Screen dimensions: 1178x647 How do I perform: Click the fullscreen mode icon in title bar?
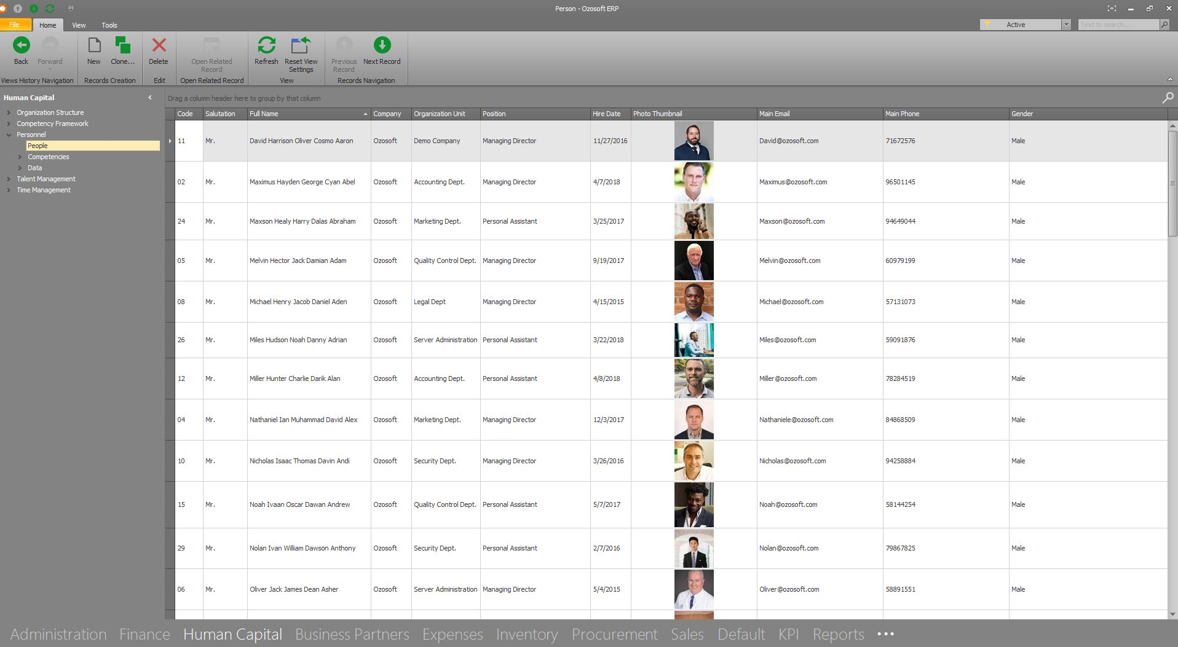tap(1112, 9)
